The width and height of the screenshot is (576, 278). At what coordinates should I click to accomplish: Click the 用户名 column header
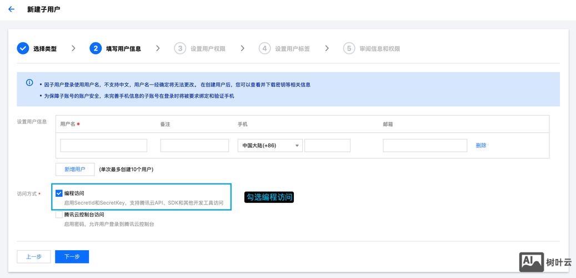(68, 125)
